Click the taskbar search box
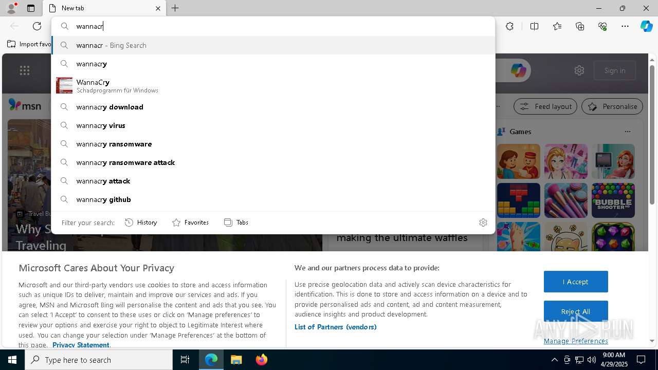658x370 pixels. click(99, 360)
